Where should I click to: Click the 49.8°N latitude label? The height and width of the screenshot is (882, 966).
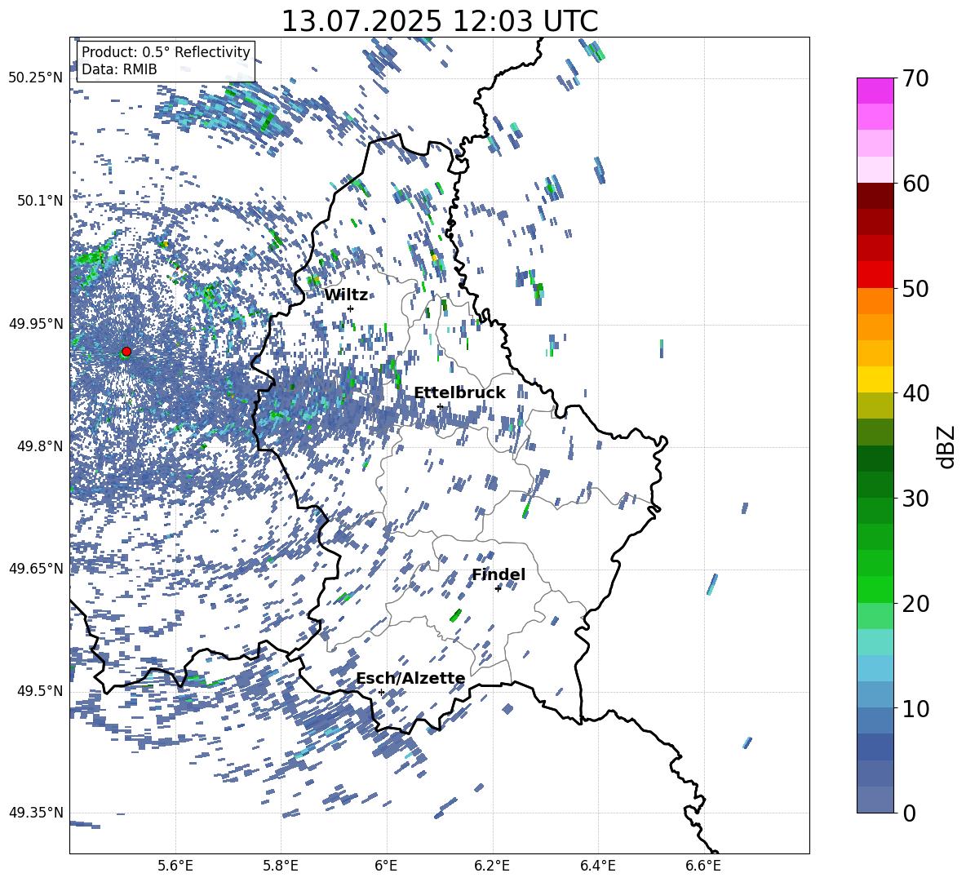click(x=40, y=446)
